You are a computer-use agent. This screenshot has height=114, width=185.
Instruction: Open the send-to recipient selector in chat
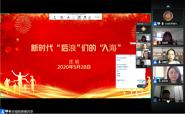pos(123,80)
